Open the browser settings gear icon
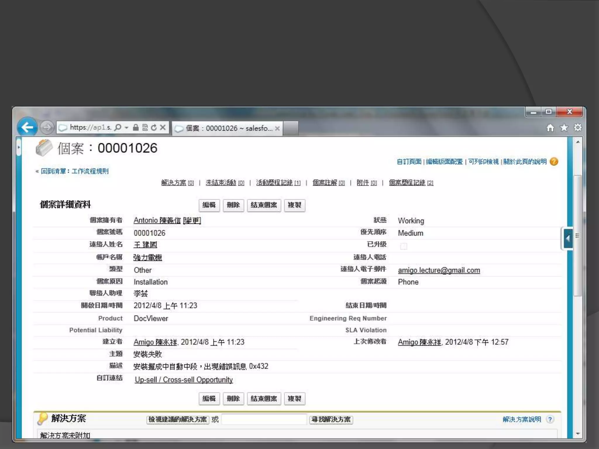 578,128
